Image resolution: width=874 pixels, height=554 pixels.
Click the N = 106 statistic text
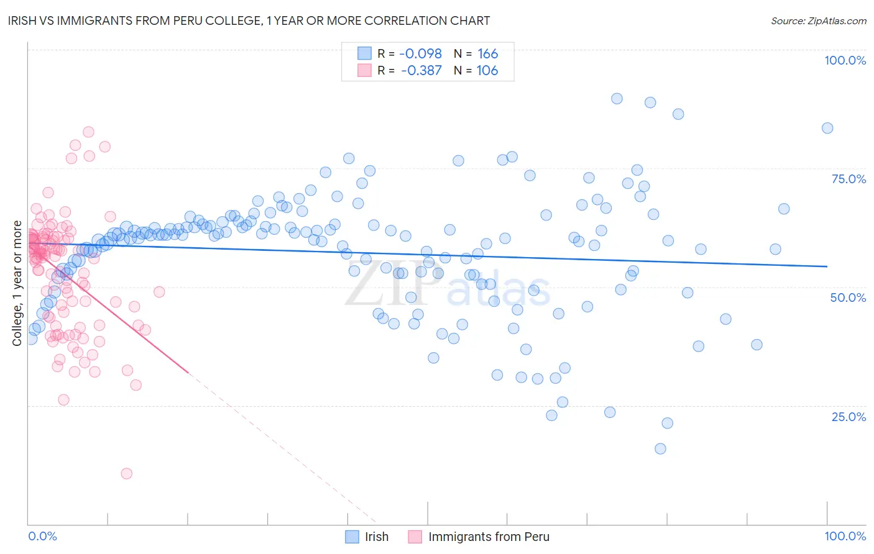point(476,70)
